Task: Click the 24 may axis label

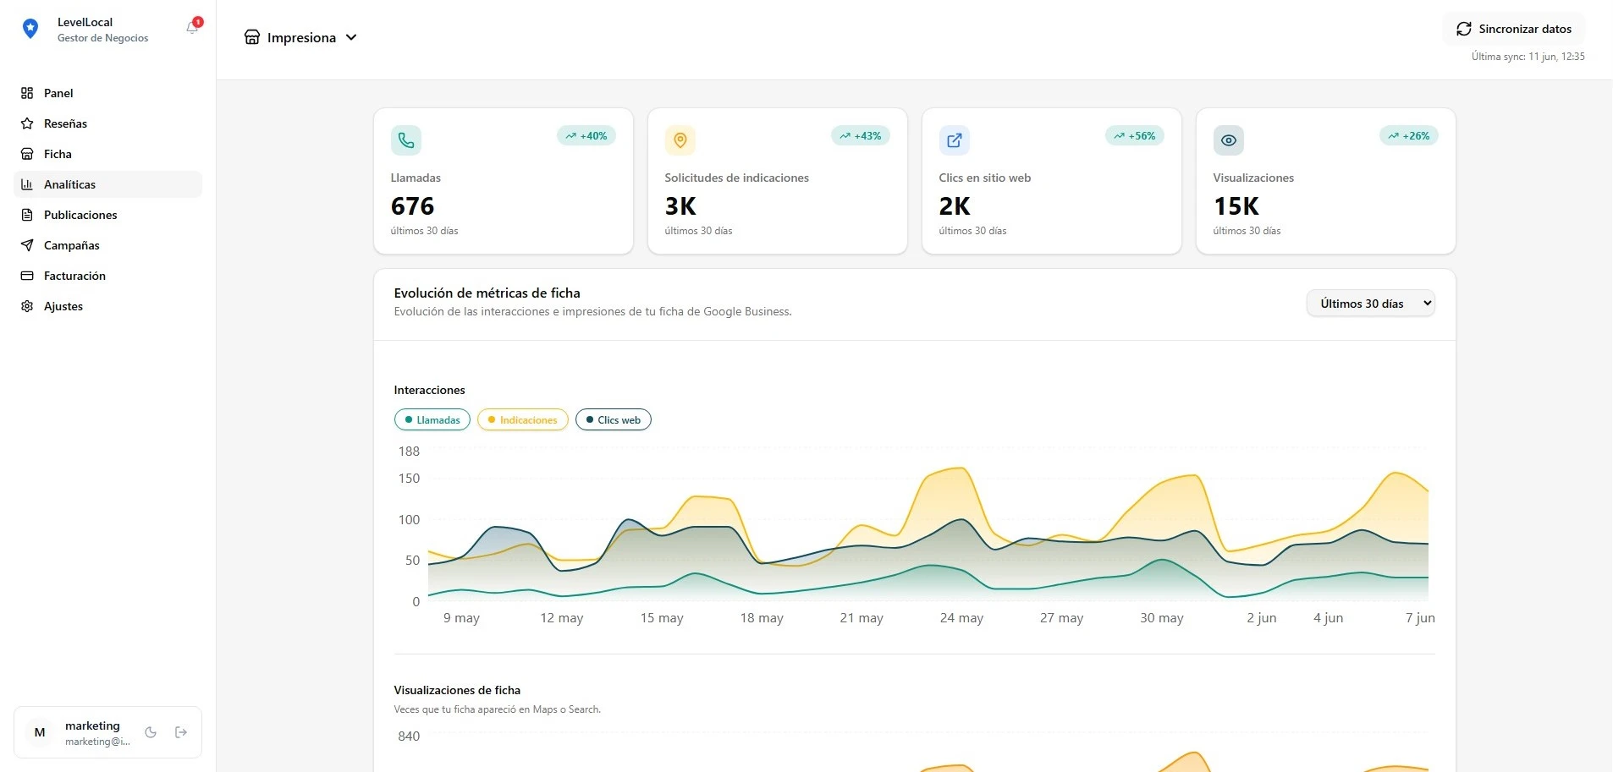Action: [x=961, y=618]
